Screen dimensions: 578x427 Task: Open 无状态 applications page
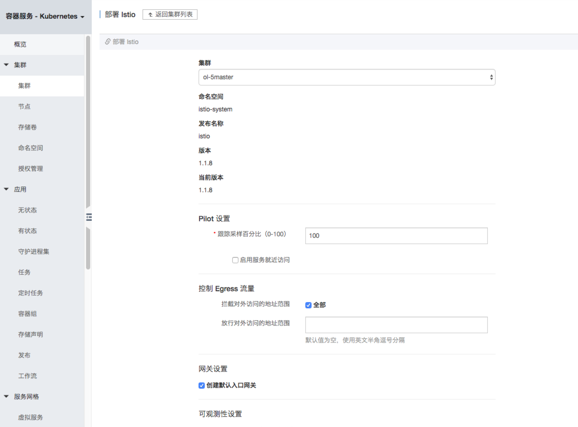pos(42,210)
